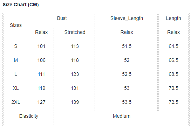Image resolution: width=191 pixels, height=130 pixels.
Task: Click the M size row label
Action: (x=16, y=60)
